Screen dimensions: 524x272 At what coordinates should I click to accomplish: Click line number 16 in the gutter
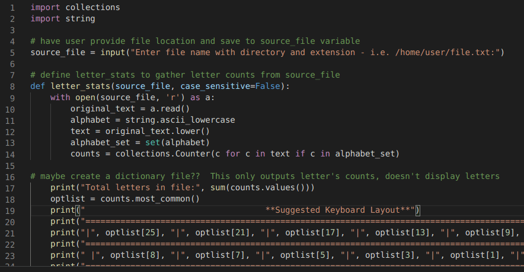(x=9, y=176)
